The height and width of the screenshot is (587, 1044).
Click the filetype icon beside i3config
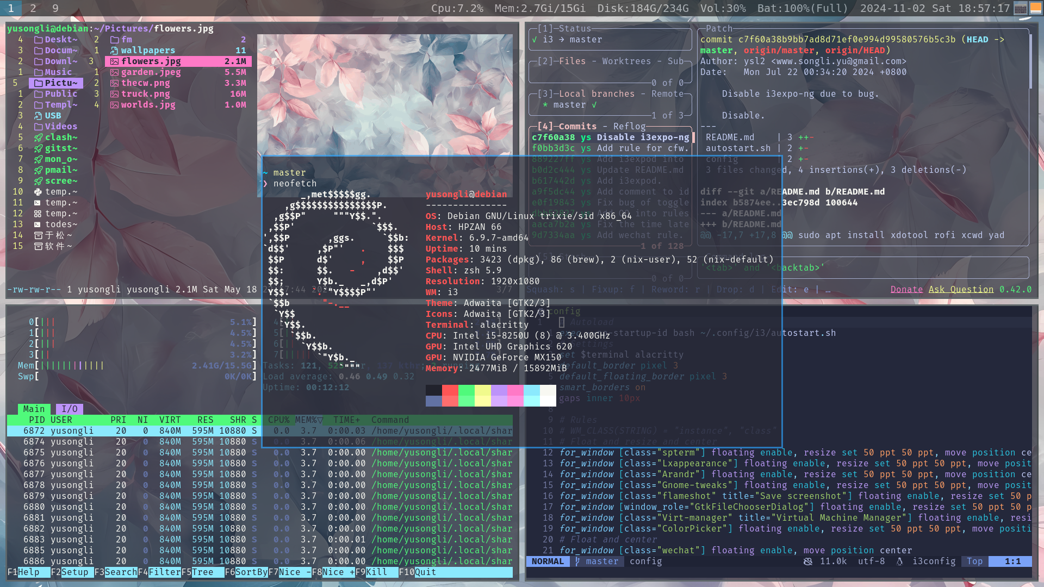click(900, 561)
